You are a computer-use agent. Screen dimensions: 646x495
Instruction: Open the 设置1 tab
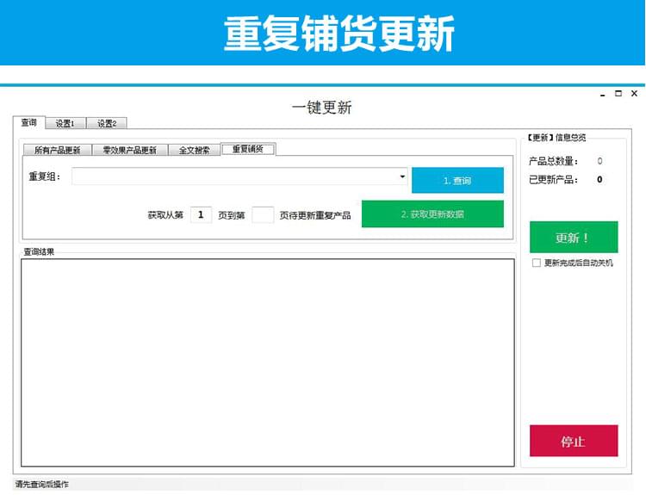(x=65, y=124)
